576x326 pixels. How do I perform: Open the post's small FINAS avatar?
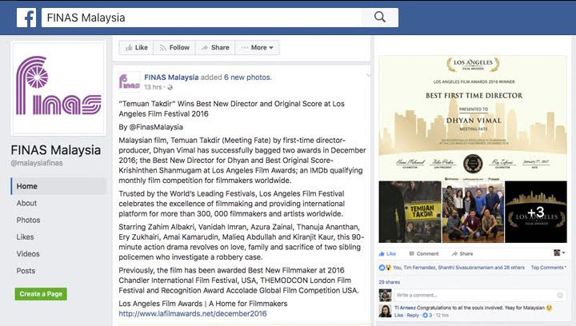(x=130, y=81)
